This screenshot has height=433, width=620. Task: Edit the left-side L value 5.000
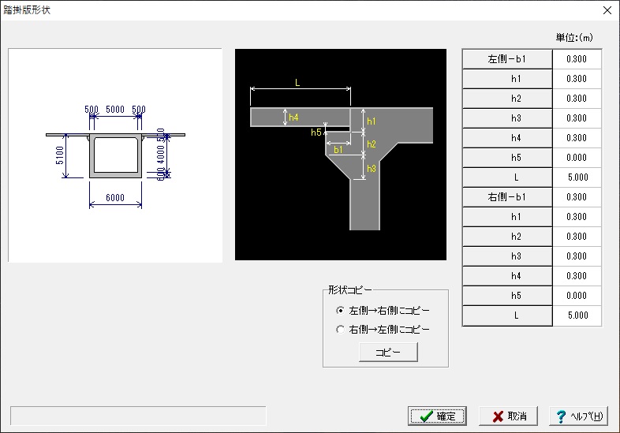click(x=577, y=177)
